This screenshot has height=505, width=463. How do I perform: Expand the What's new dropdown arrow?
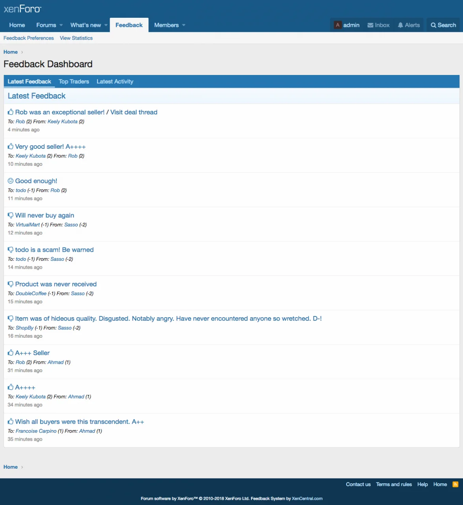point(106,25)
